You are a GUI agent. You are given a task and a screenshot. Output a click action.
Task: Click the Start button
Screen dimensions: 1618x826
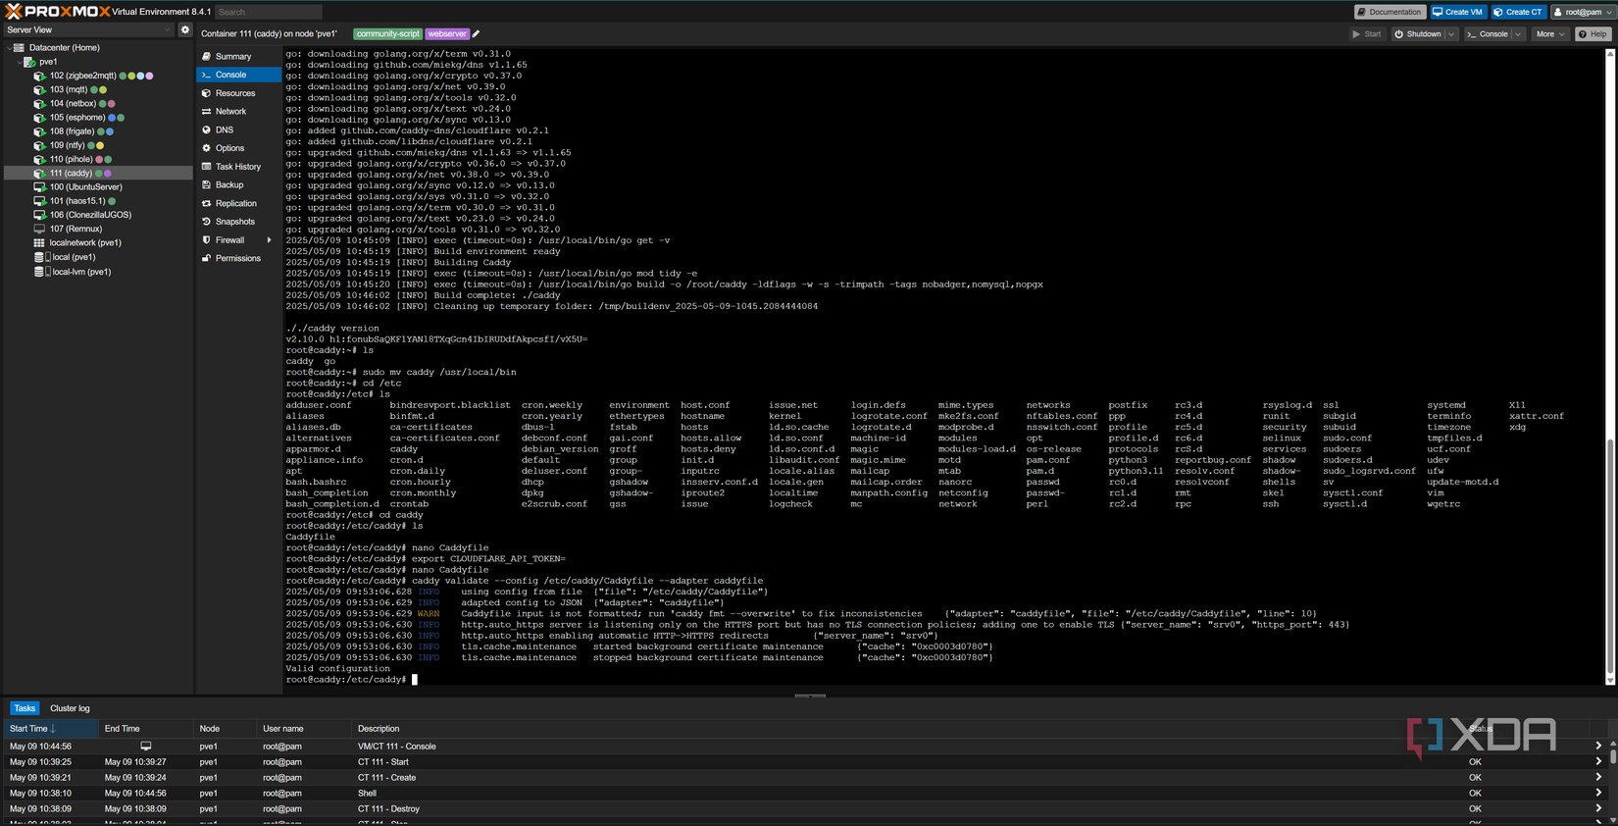(1367, 34)
